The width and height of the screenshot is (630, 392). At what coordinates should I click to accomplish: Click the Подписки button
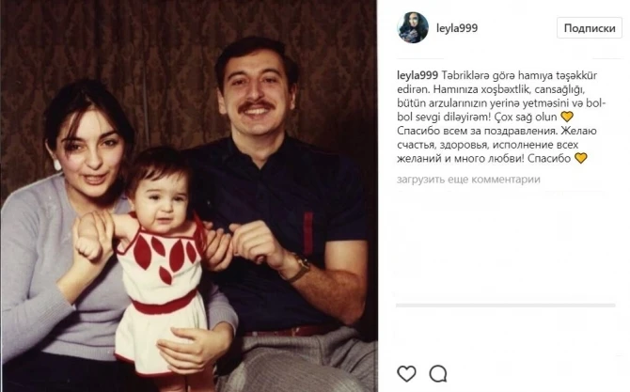[590, 28]
